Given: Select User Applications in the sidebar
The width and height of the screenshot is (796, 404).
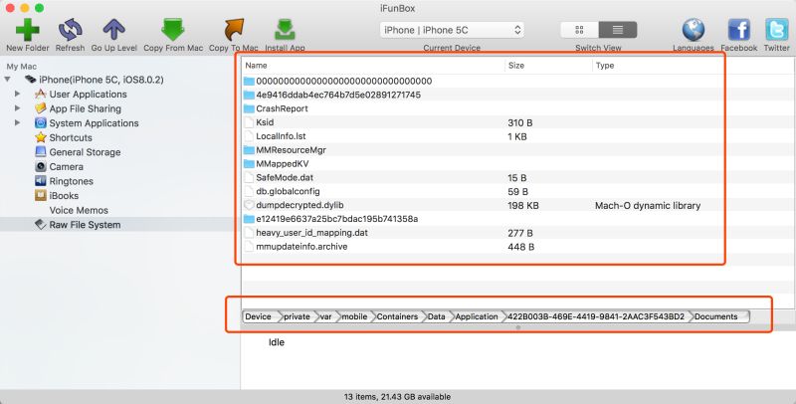Looking at the screenshot, I should tap(88, 95).
